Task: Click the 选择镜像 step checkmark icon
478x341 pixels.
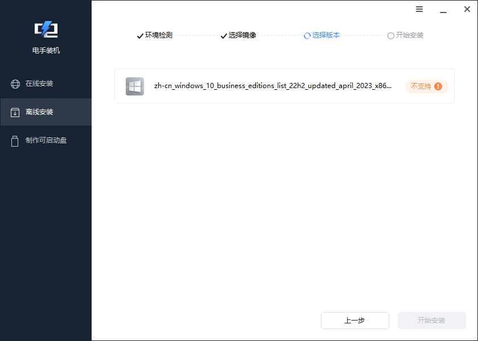Action: 224,35
